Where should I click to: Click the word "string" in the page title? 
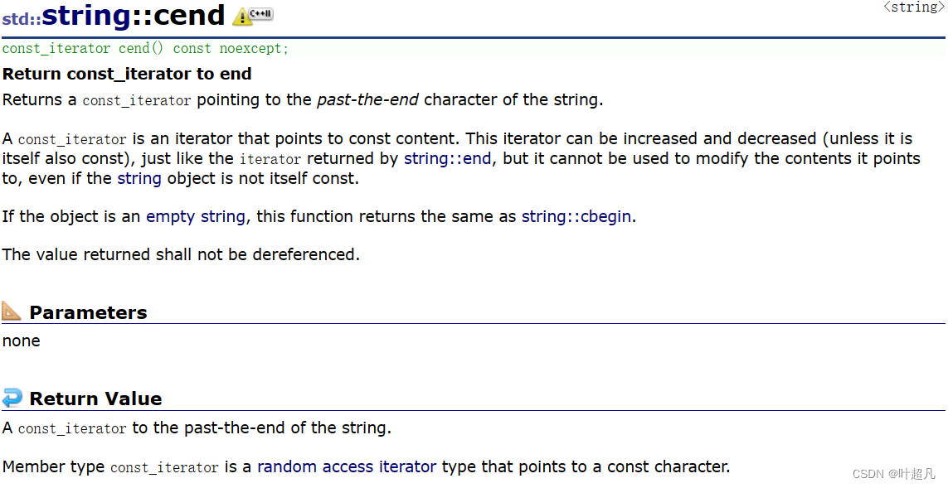tap(86, 15)
